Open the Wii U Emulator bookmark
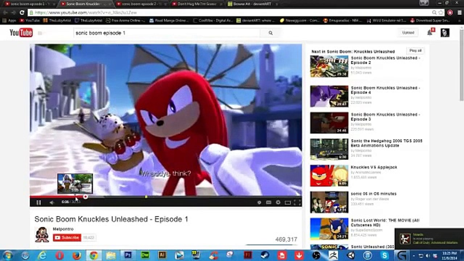This screenshot has height=261, width=464. click(x=387, y=21)
